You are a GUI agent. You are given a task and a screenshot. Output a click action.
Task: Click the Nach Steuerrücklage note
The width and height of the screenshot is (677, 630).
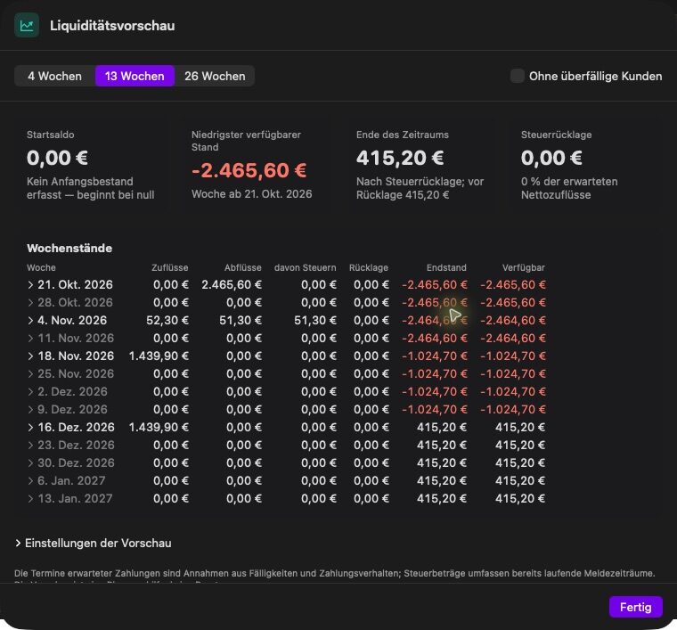click(x=420, y=188)
